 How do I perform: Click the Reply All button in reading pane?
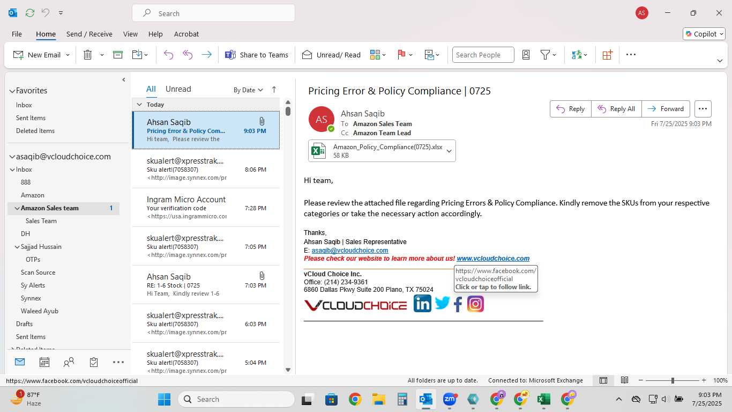(616, 109)
